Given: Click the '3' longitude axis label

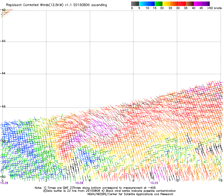Looking at the screenshot, I should (46, 181).
